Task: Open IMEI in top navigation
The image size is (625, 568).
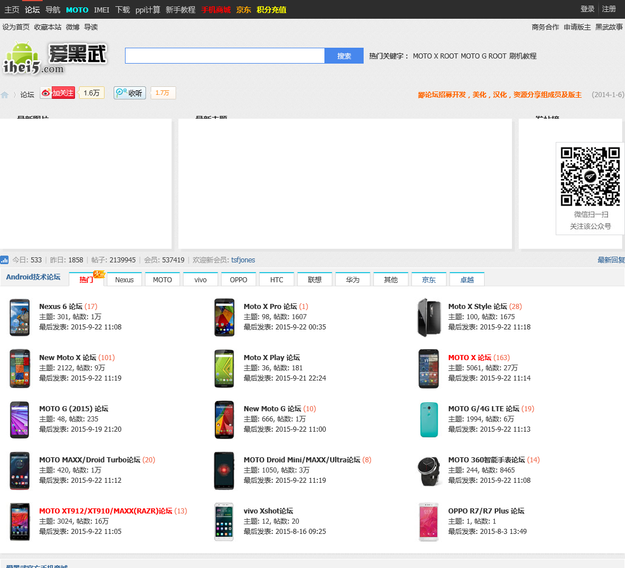Action: click(102, 10)
